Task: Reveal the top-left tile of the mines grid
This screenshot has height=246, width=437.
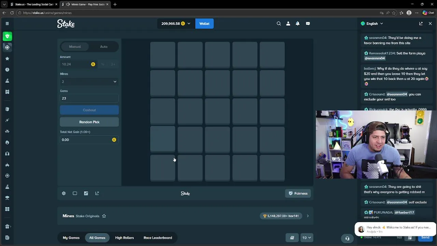Action: 163,55
